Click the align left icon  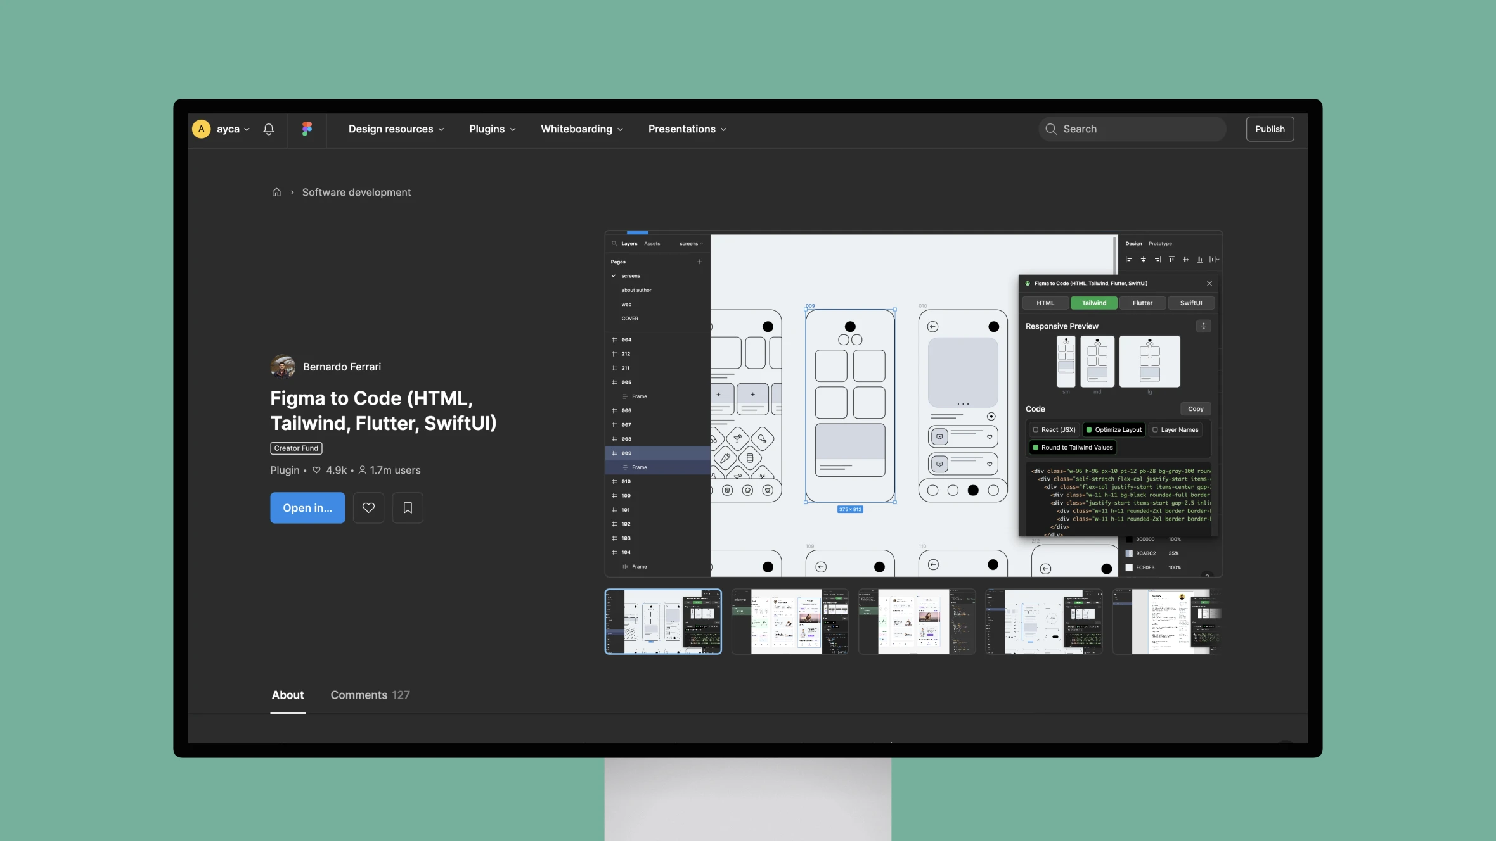point(1129,260)
